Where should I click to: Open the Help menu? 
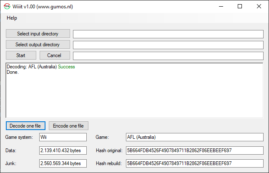tap(12, 18)
